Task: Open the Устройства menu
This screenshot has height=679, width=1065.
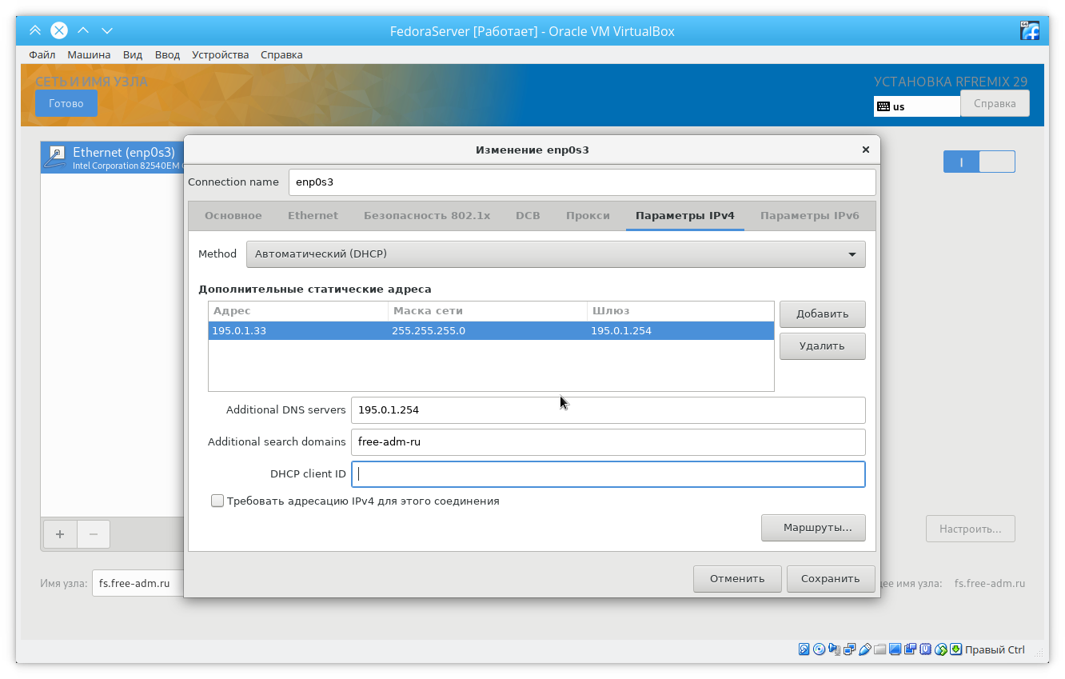Action: [x=220, y=55]
